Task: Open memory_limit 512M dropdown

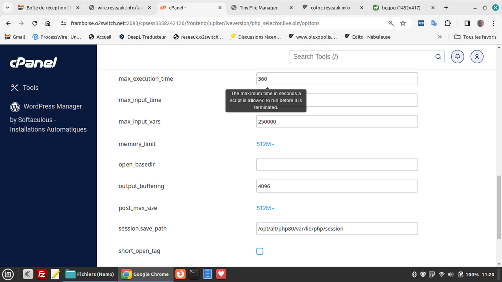Action: tap(265, 144)
